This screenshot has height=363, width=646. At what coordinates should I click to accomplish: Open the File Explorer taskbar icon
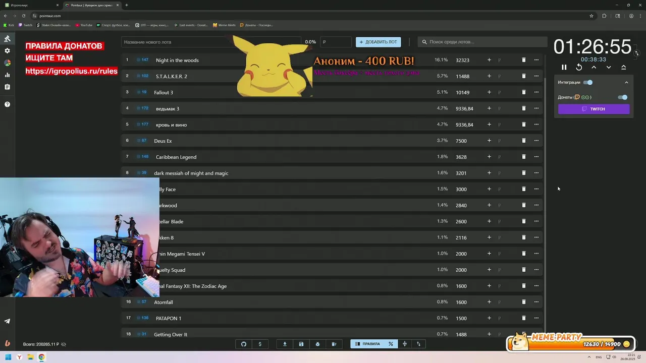coord(30,357)
